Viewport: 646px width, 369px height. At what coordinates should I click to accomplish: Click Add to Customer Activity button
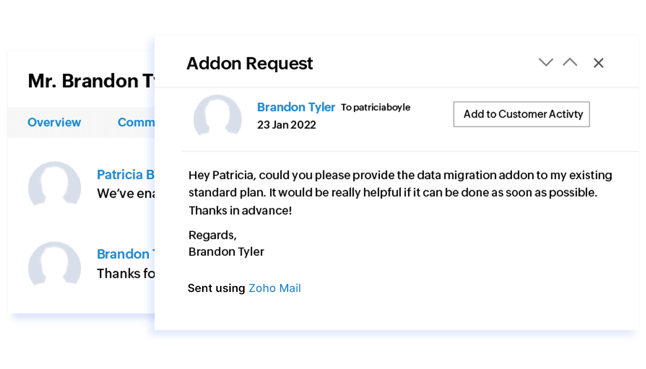tap(521, 114)
